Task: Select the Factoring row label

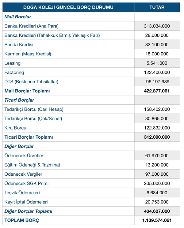Action: (x=14, y=73)
